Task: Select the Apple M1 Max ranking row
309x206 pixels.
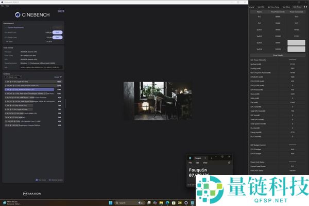Action: pos(33,109)
